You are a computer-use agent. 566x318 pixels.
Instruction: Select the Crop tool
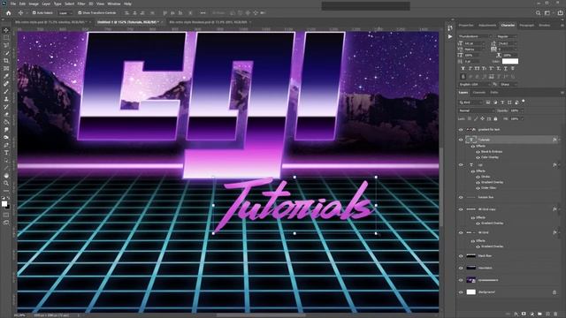pos(6,61)
